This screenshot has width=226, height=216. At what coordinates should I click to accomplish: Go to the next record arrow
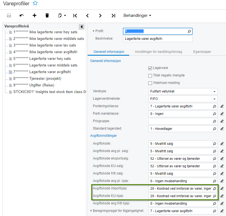point(100,16)
